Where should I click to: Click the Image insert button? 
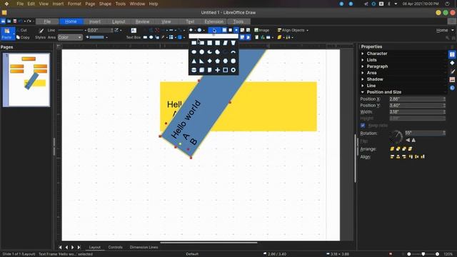click(x=262, y=30)
